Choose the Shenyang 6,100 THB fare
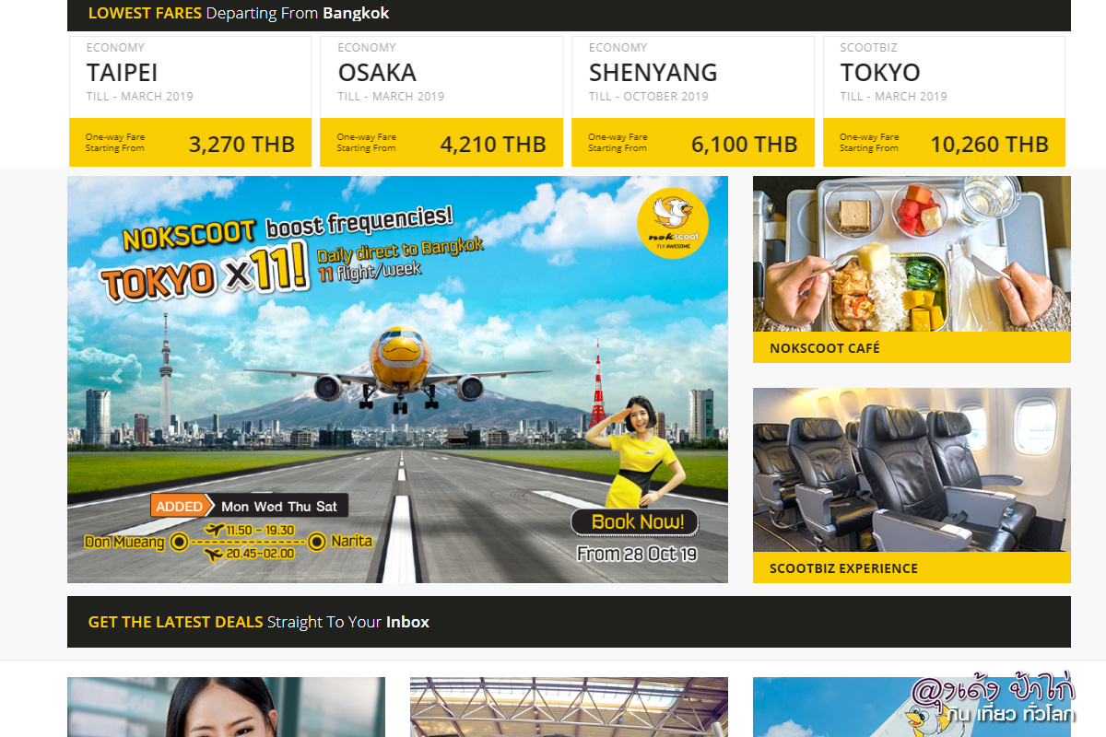Viewport: 1106px width, 737px height. tap(693, 144)
